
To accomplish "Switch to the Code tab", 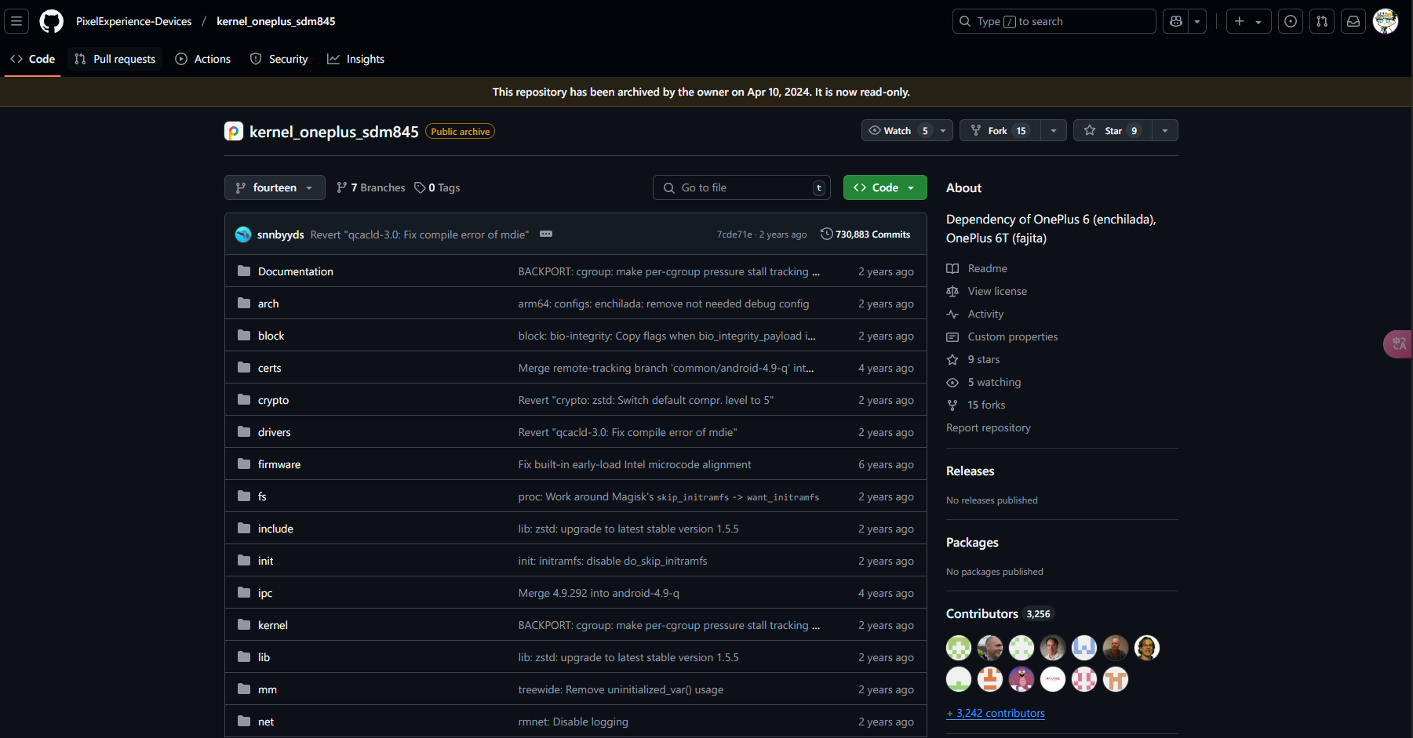I will 33,59.
